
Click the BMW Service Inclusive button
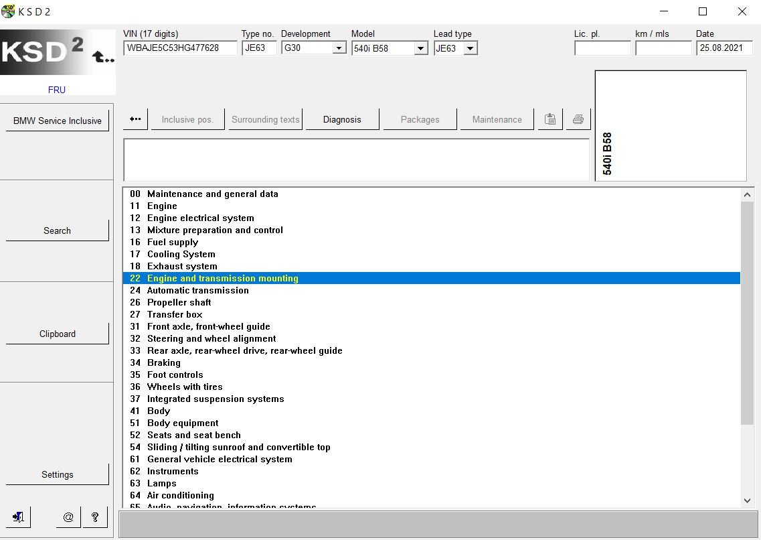[58, 121]
